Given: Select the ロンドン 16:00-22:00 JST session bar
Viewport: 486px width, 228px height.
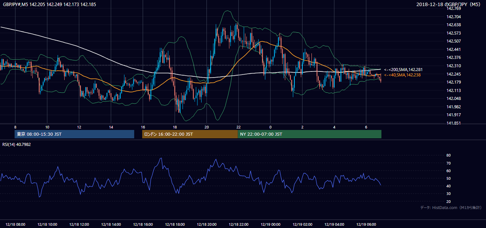Looking at the screenshot, I should (x=190, y=134).
